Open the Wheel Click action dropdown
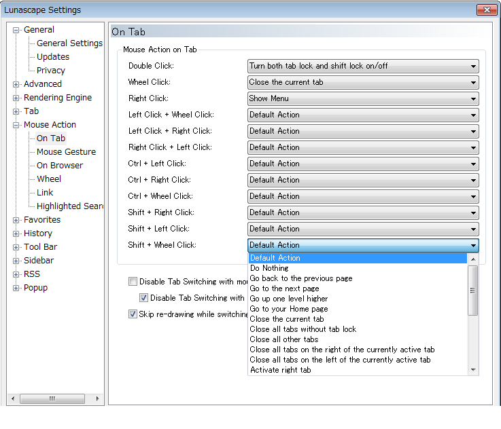The image size is (501, 429). pos(363,82)
